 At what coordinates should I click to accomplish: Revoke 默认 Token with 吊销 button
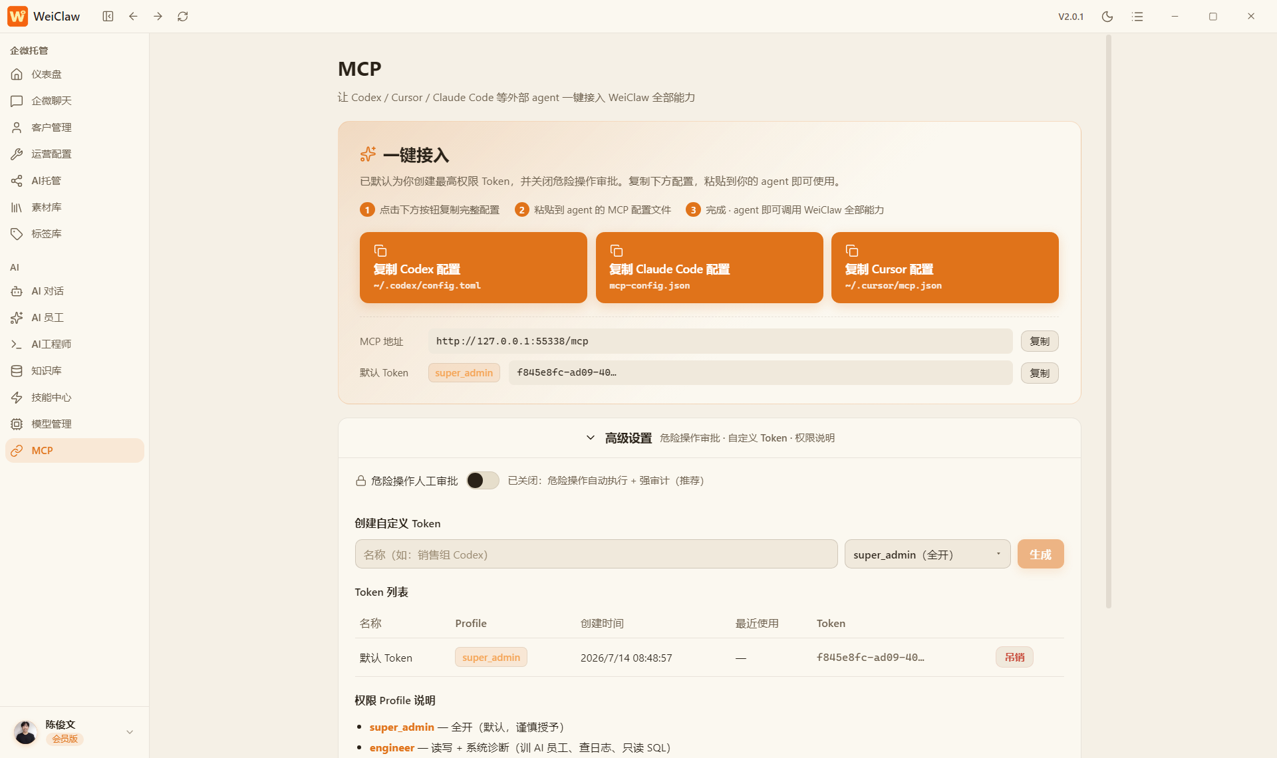[1014, 657]
